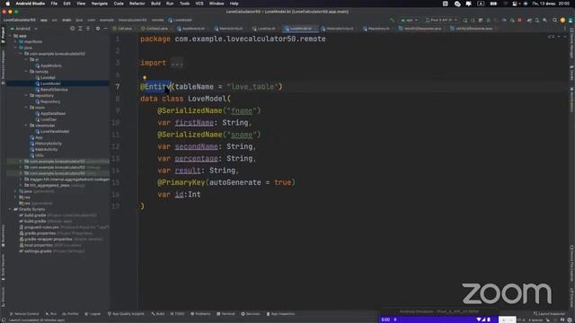This screenshot has height=323, width=575.
Task: Select LoveApi file in project tree
Action: click(46, 78)
